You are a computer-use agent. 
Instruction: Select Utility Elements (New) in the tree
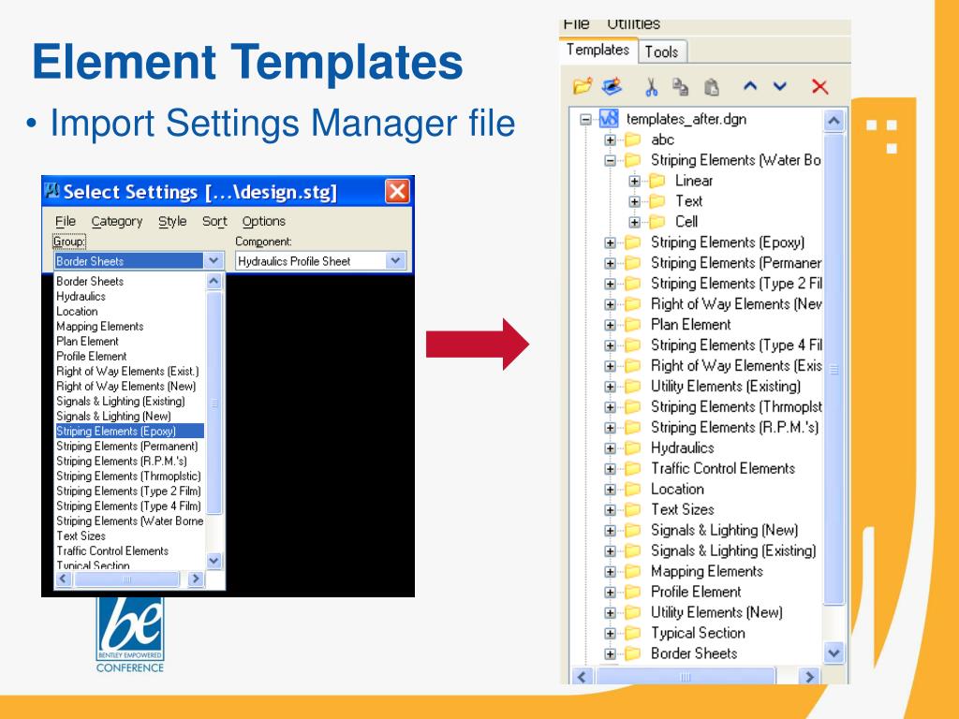pyautogui.click(x=716, y=612)
